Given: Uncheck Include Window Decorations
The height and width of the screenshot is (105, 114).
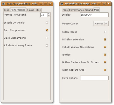Looking at the screenshot, I should click(x=105, y=47).
